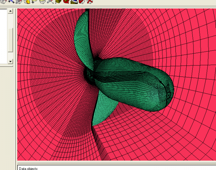Click the dark olive solid cube icon
The height and width of the screenshot is (170, 216).
(x=58, y=1)
